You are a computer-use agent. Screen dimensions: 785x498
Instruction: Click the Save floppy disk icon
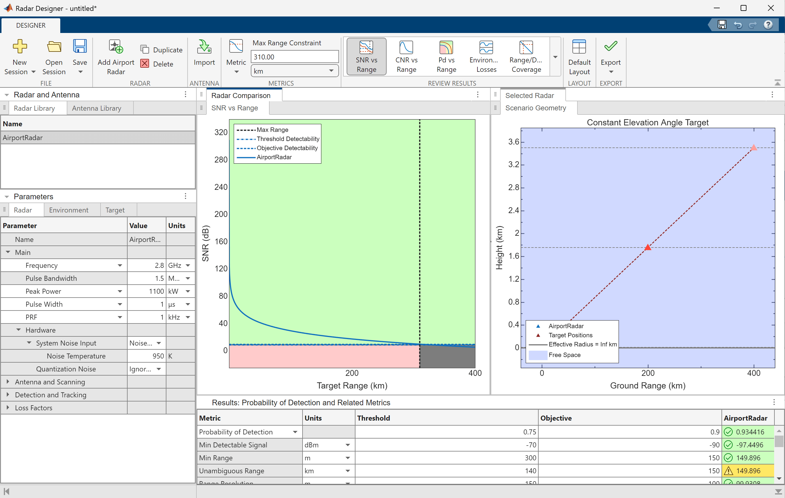(80, 46)
